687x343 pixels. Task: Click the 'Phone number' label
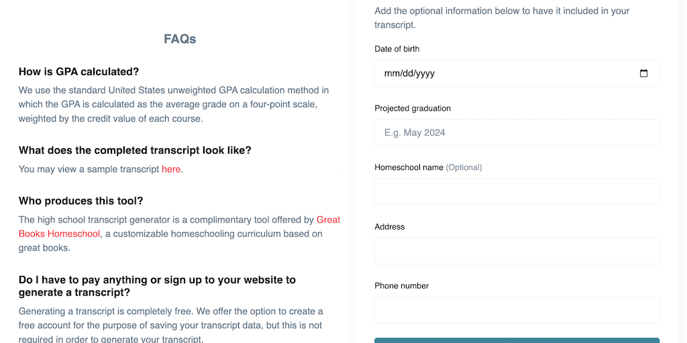(402, 286)
